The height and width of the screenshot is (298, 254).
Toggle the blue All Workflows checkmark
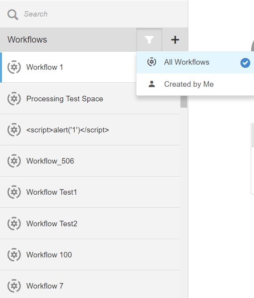coord(245,63)
